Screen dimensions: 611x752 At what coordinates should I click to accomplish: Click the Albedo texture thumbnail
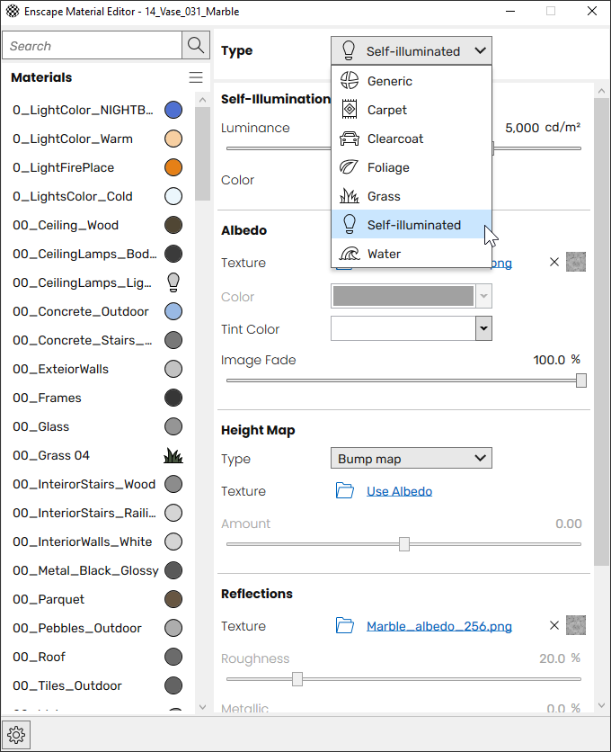(576, 262)
